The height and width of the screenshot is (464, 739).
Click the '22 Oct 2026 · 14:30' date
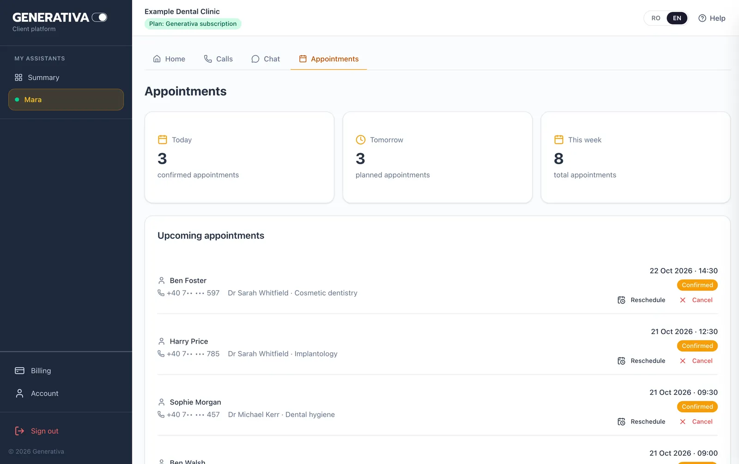684,271
